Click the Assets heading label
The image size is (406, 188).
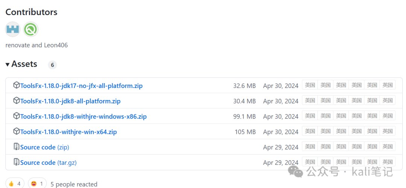click(x=24, y=64)
